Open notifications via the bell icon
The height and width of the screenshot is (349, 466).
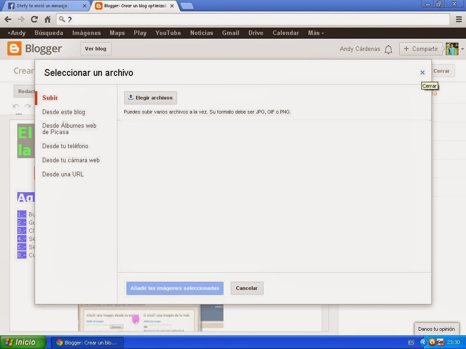click(389, 49)
